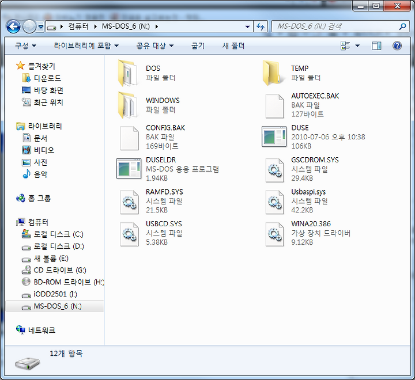Select the DOS folder icon
Screen dimensions: 415x380
click(x=128, y=73)
